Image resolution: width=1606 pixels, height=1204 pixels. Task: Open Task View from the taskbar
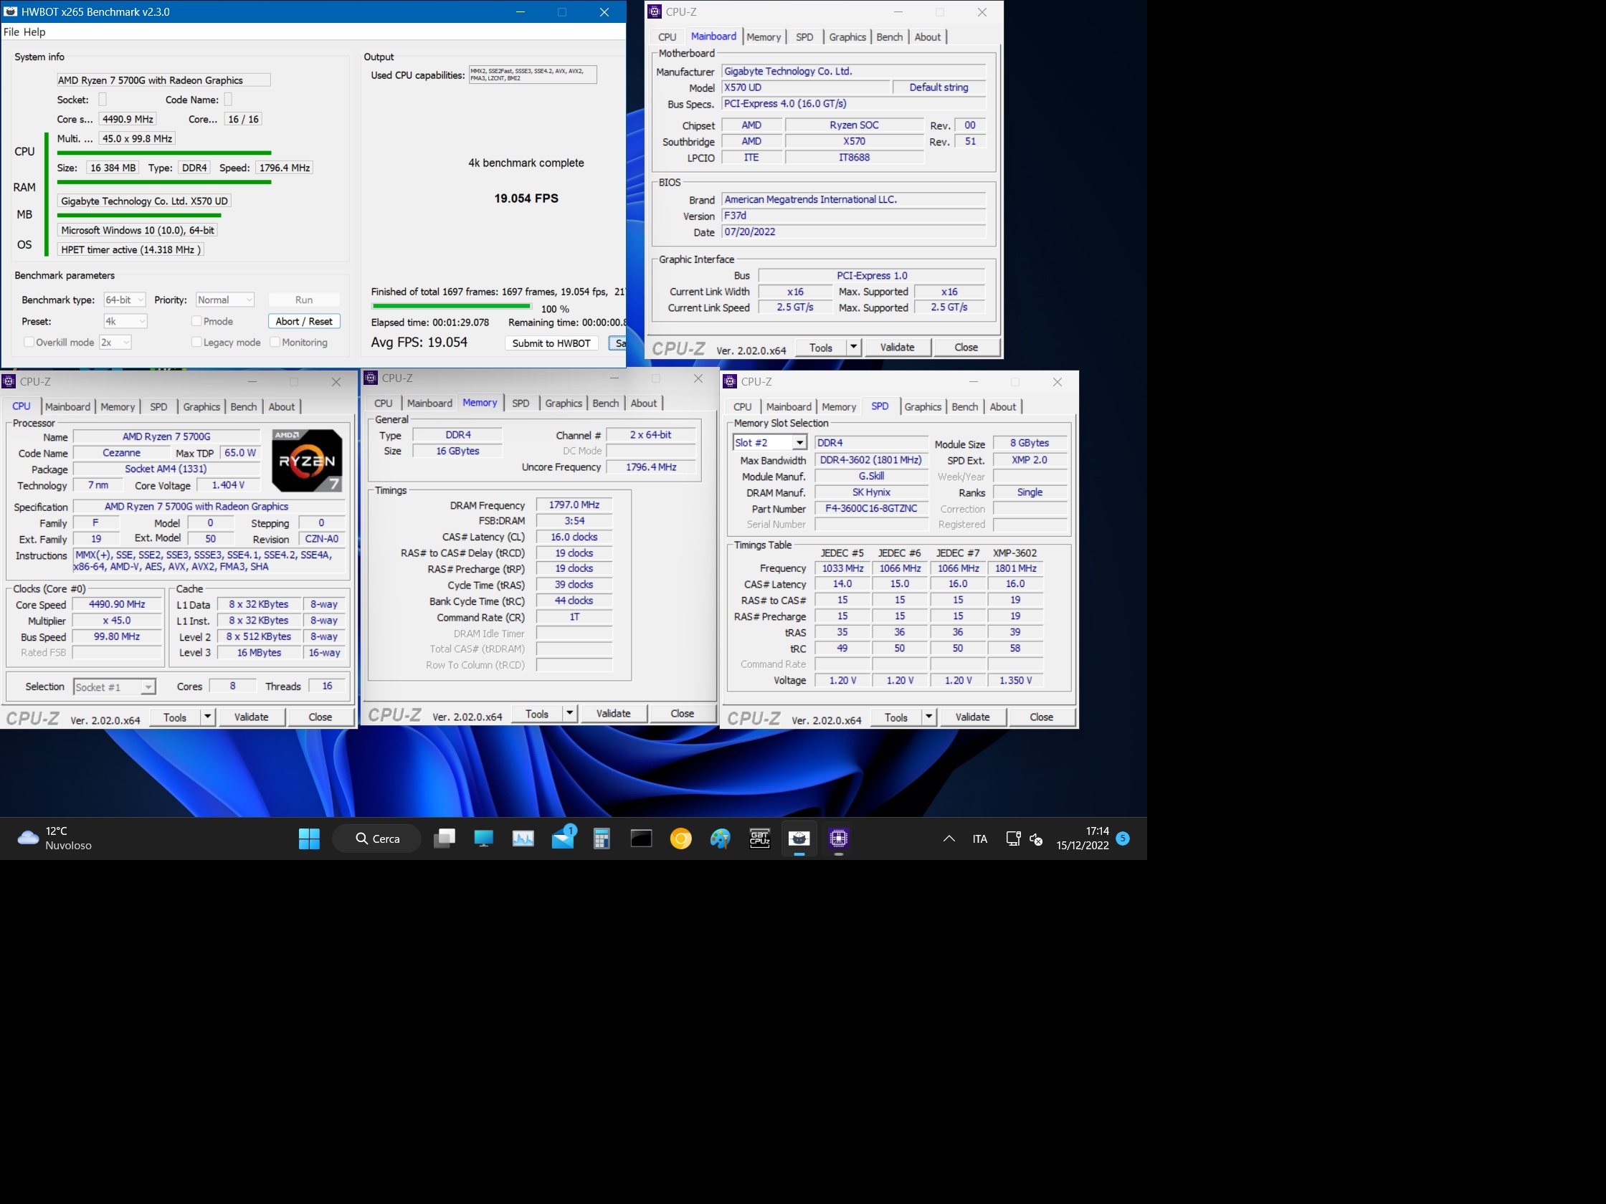pyautogui.click(x=445, y=838)
